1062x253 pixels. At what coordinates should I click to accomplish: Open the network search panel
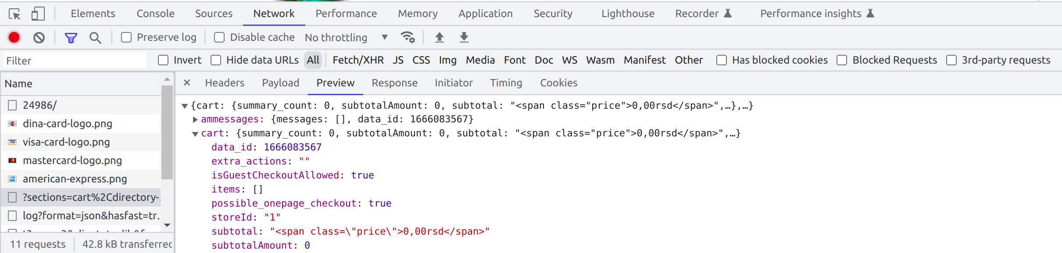click(95, 37)
